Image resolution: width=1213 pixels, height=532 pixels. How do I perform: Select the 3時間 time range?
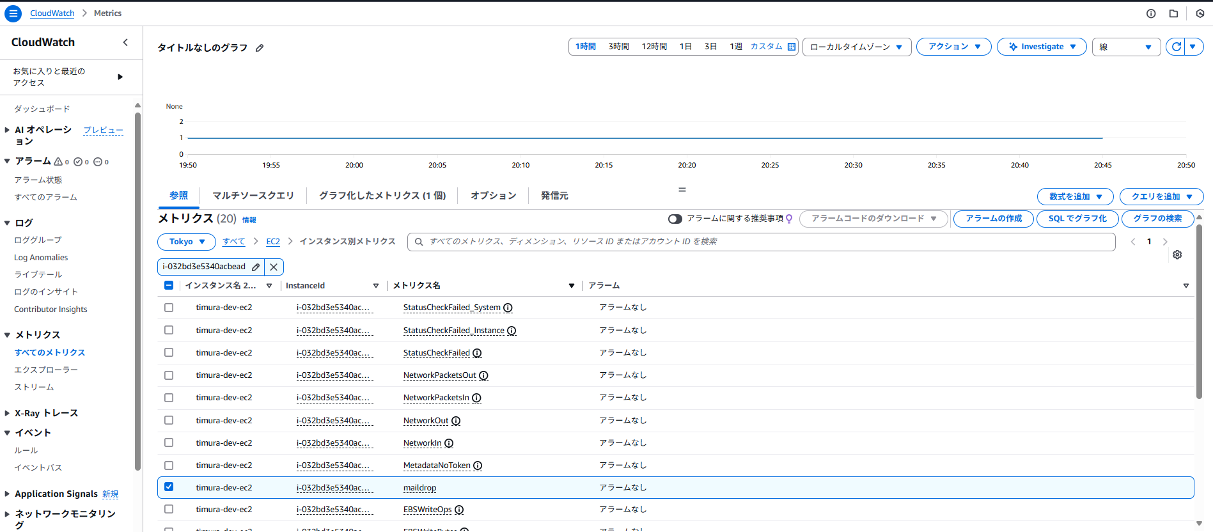point(618,47)
